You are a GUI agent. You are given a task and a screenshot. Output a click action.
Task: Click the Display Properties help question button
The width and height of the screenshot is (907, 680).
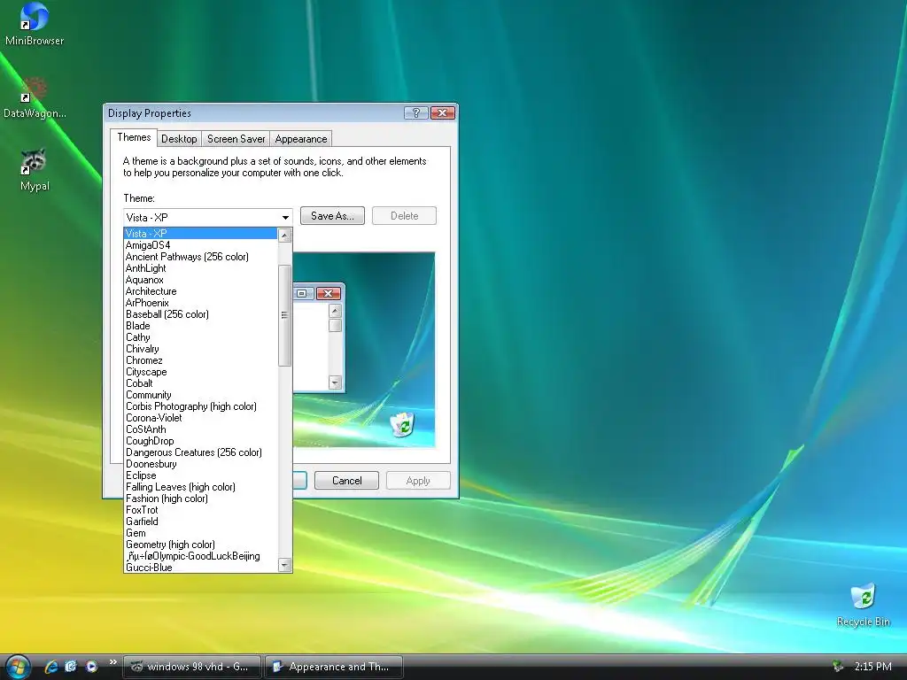point(415,112)
